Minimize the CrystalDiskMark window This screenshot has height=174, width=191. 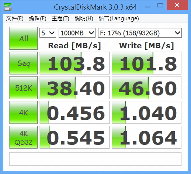click(x=148, y=7)
